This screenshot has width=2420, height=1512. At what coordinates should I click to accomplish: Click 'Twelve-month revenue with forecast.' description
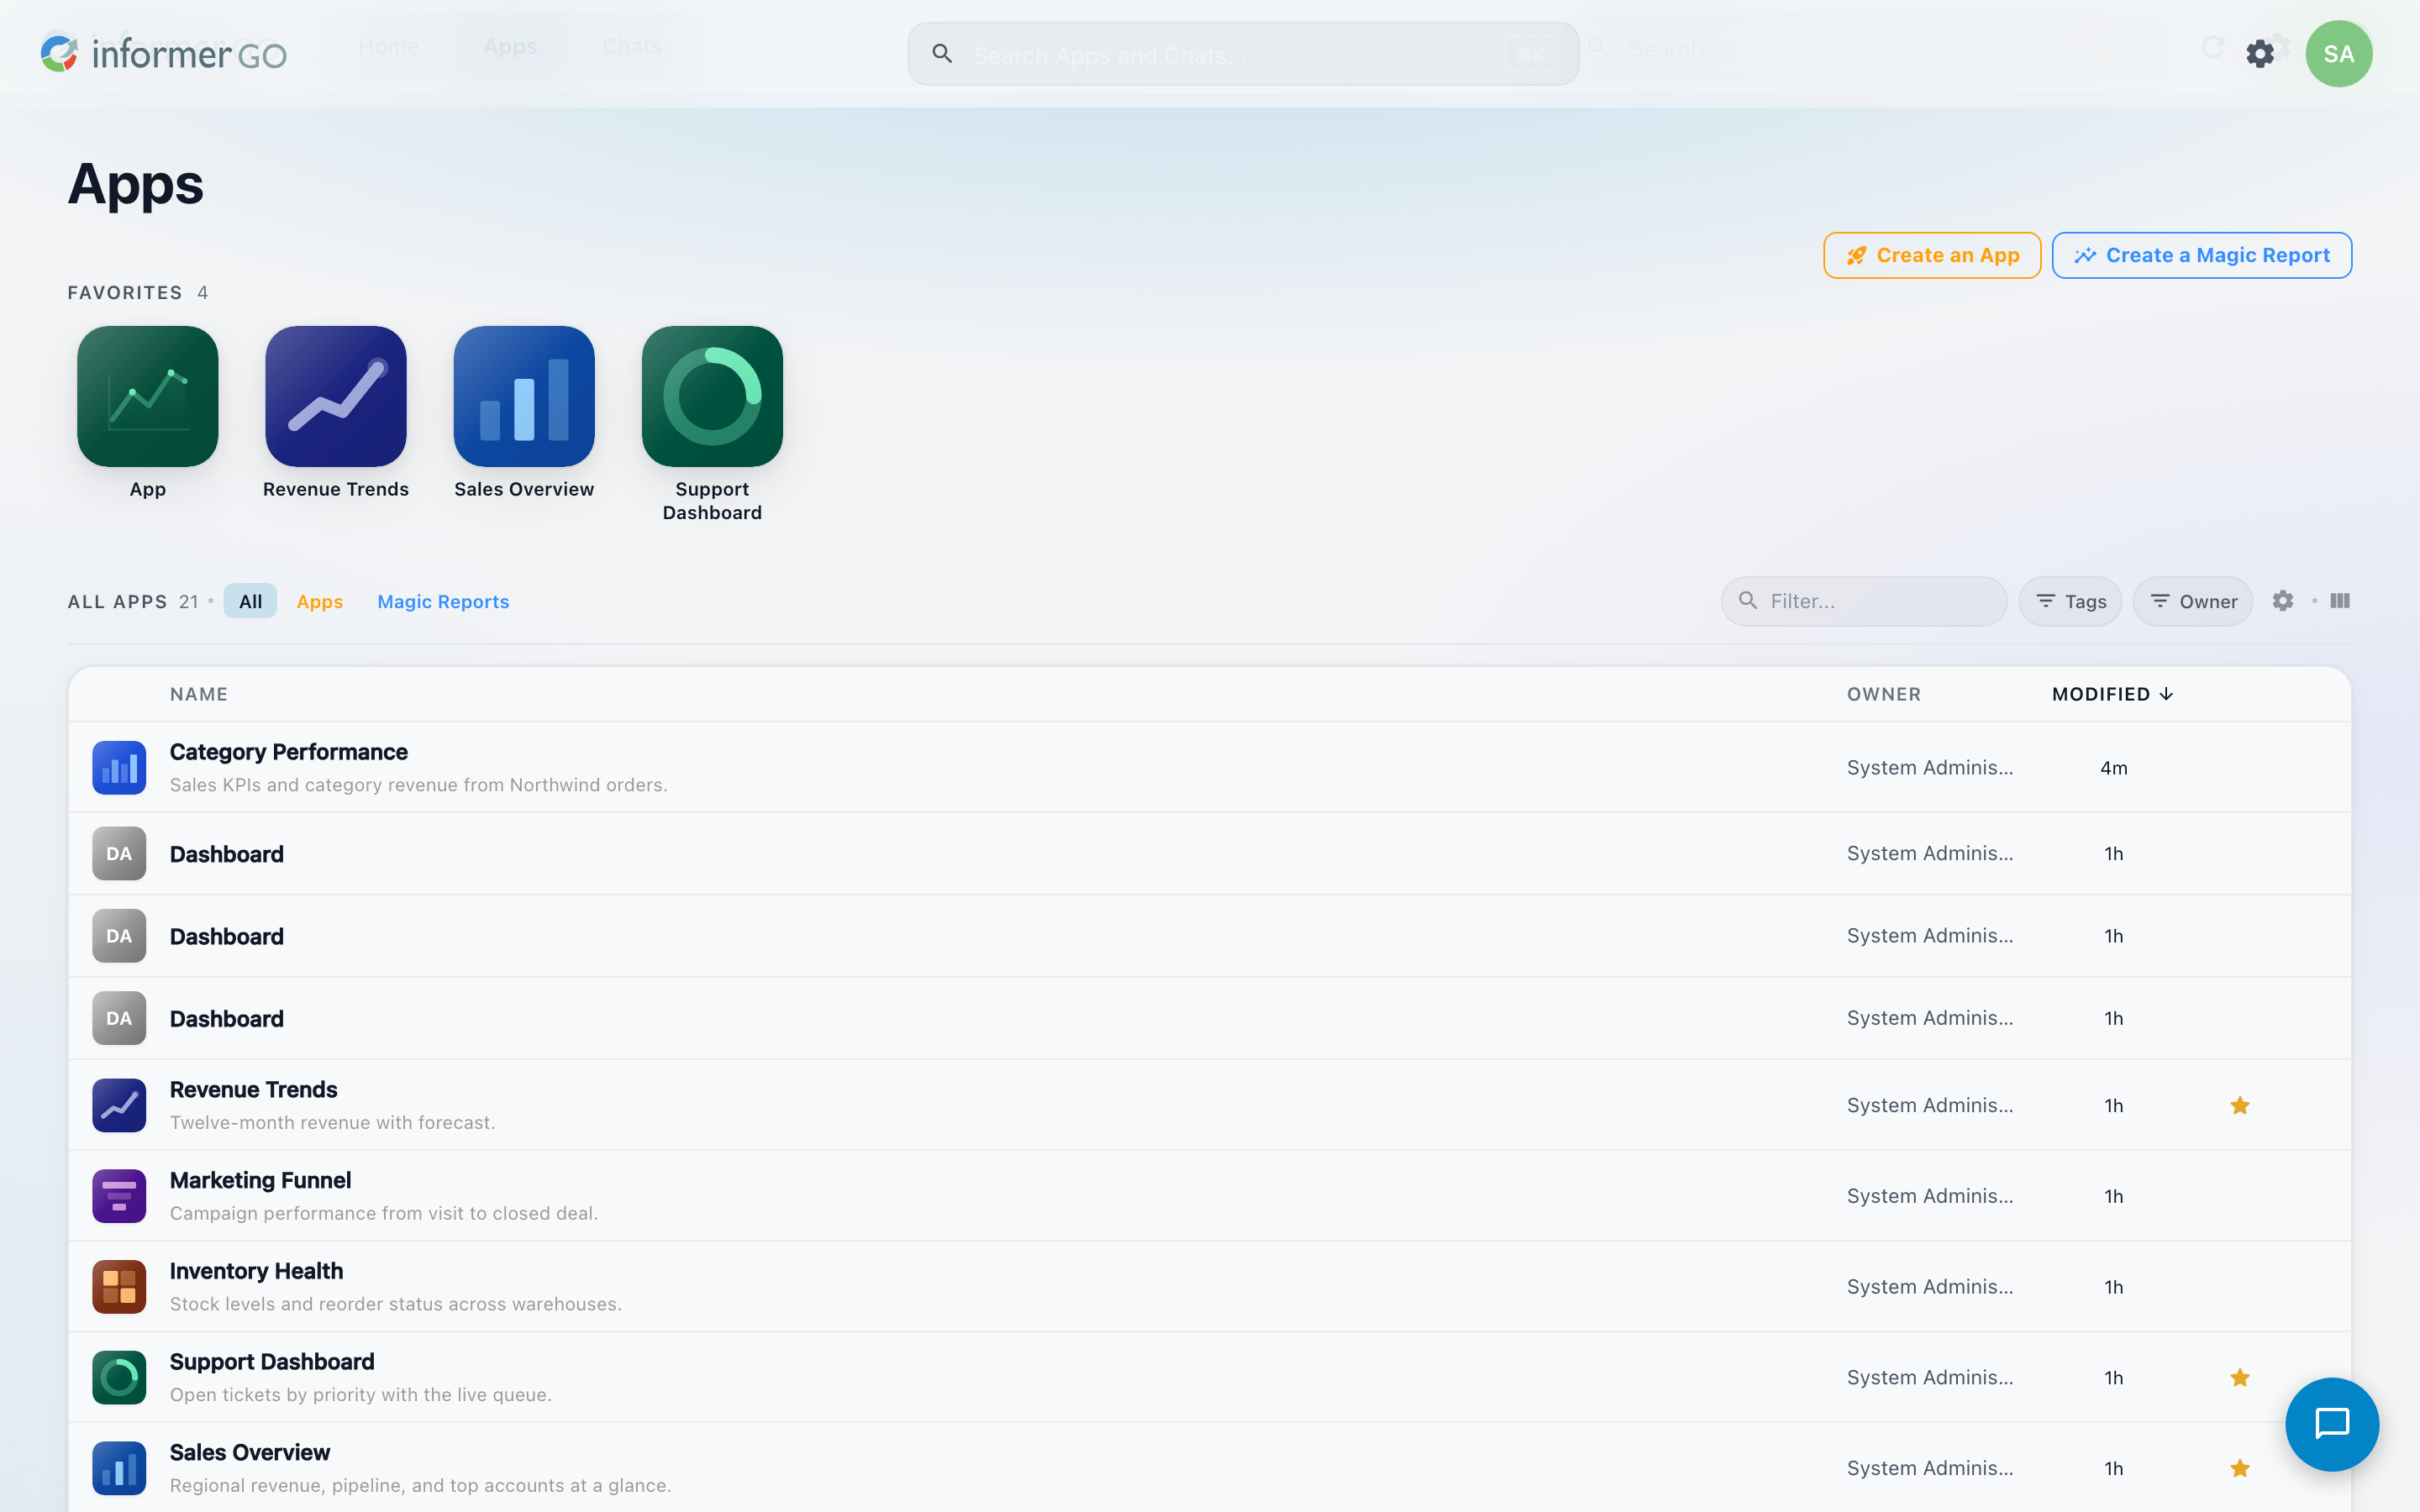pyautogui.click(x=333, y=1123)
